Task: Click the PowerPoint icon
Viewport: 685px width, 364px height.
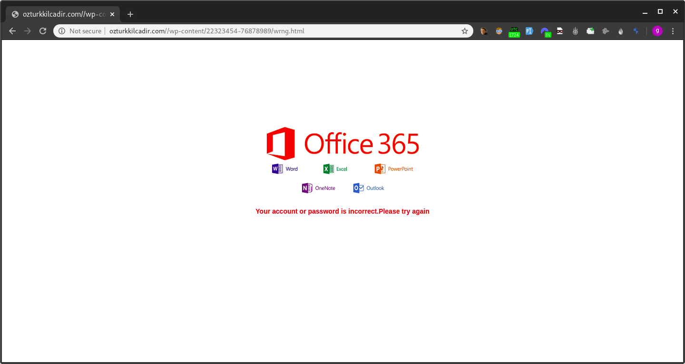Action: [394, 169]
